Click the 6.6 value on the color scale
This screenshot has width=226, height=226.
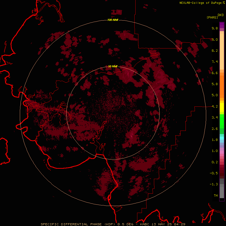(215, 73)
